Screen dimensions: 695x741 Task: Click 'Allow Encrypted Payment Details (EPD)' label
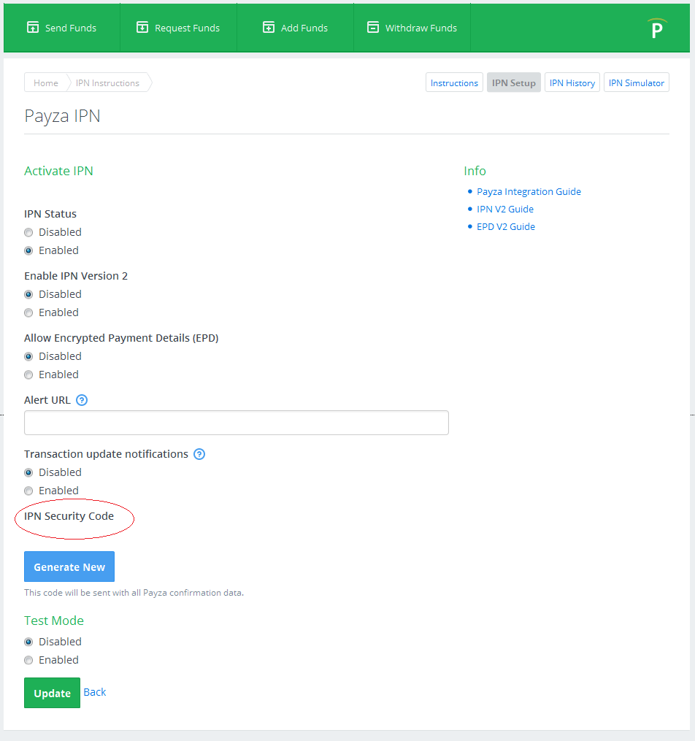click(121, 338)
